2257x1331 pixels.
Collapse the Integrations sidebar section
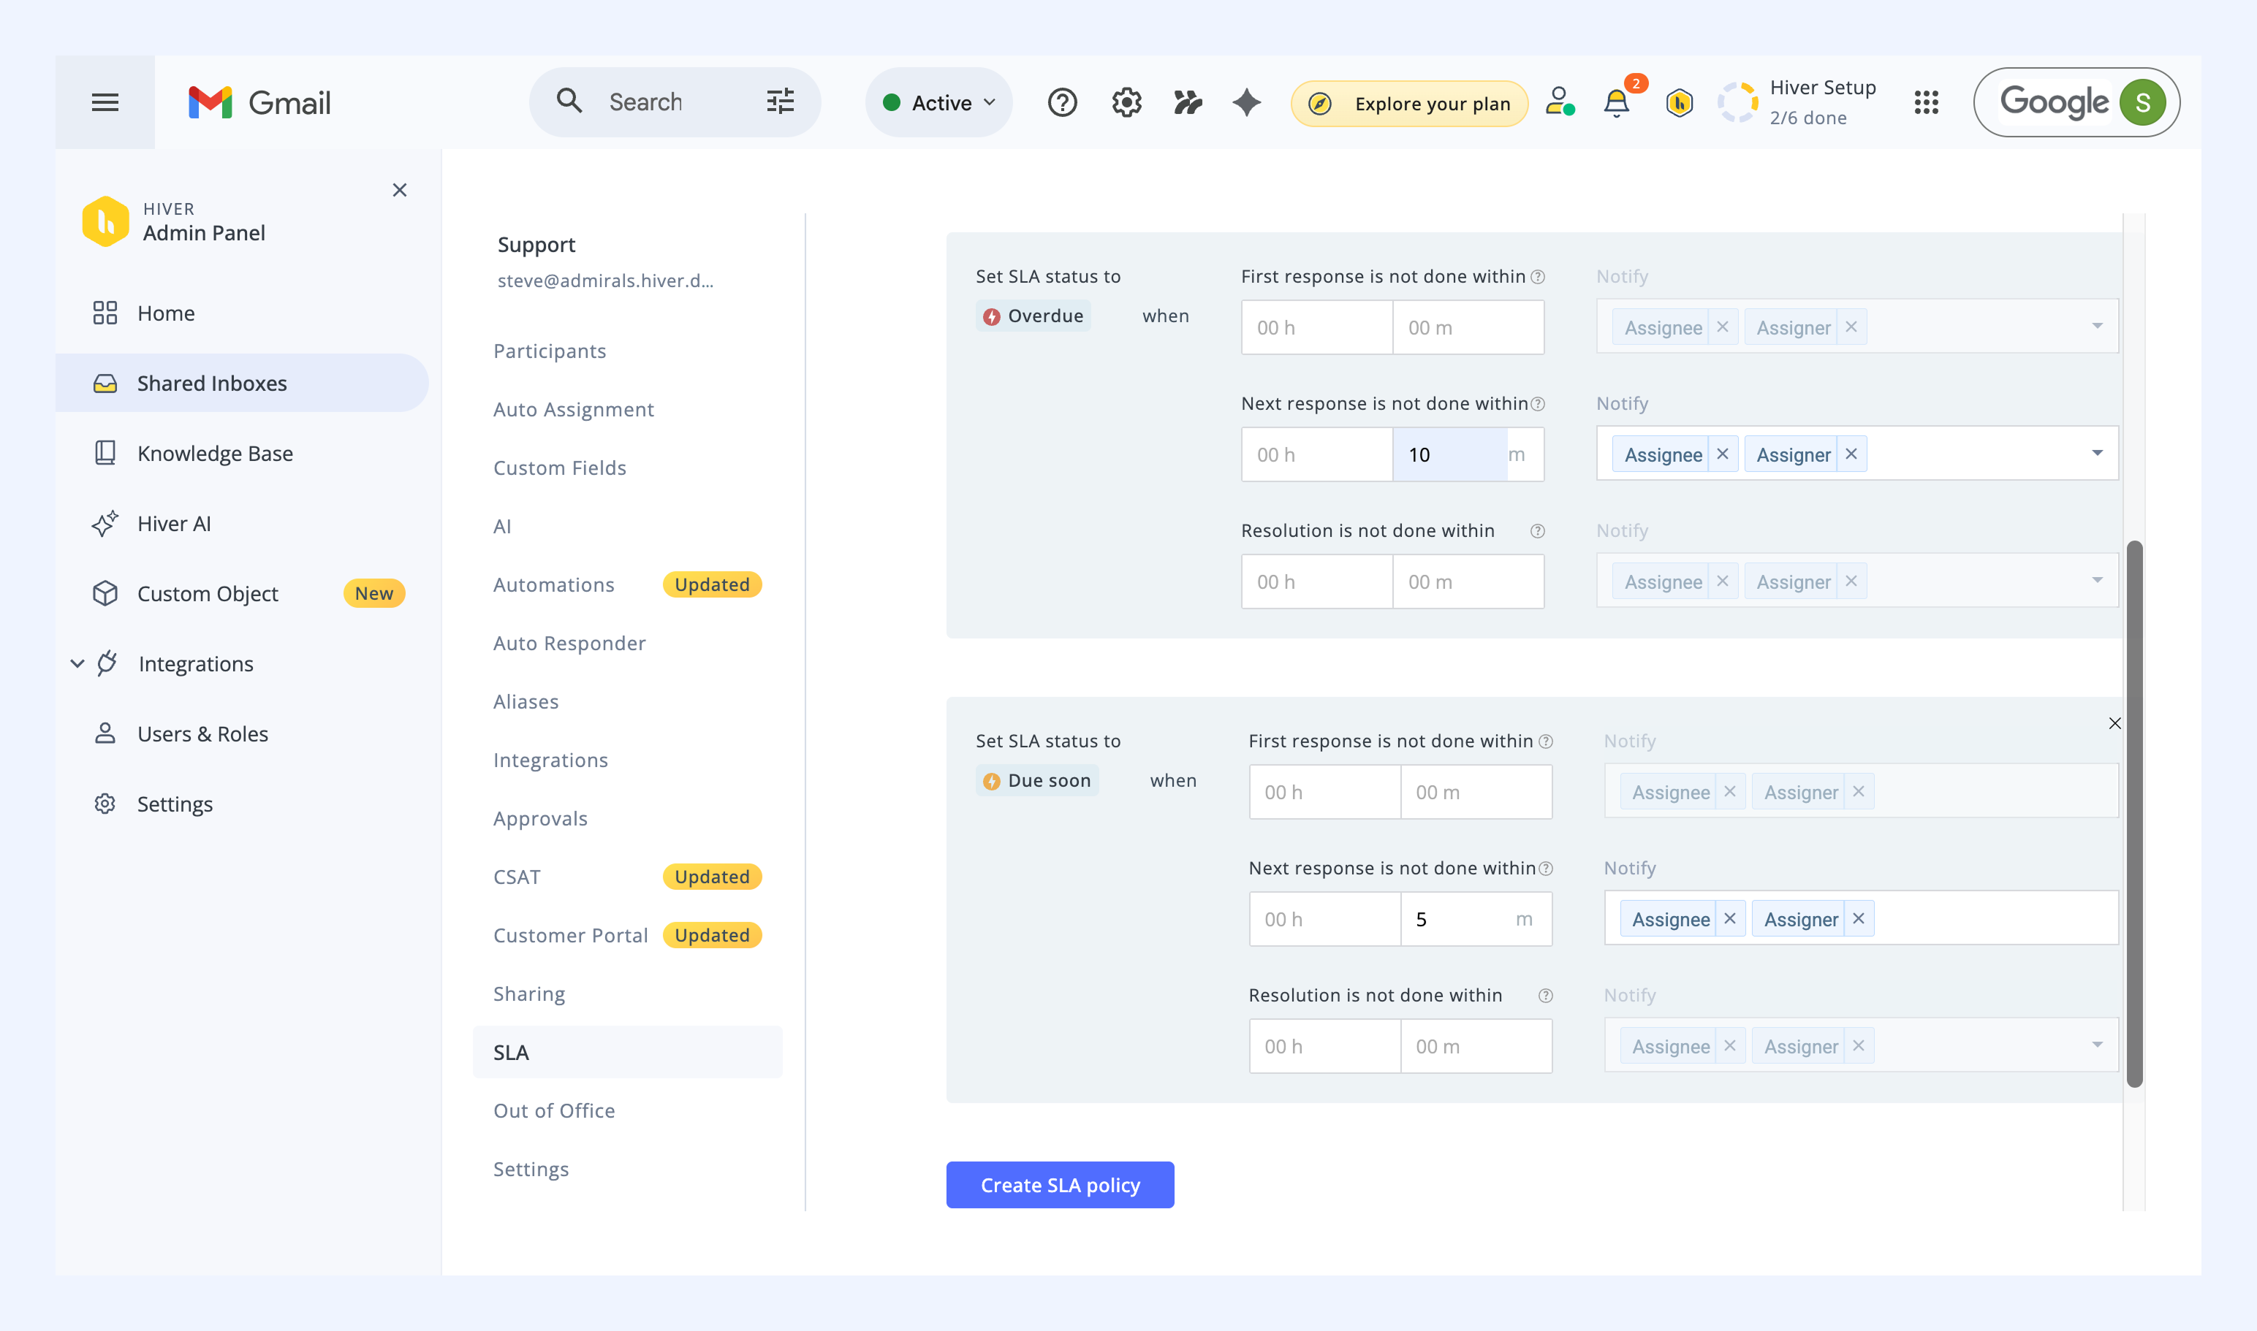[77, 664]
